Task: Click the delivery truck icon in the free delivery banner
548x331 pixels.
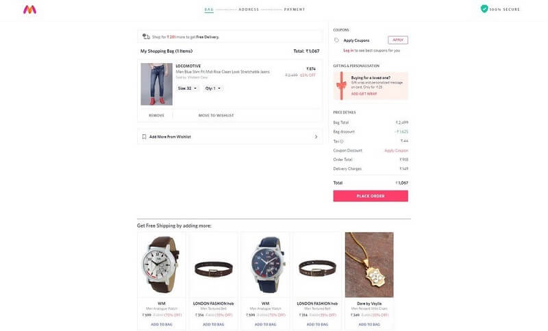Action: click(x=146, y=36)
